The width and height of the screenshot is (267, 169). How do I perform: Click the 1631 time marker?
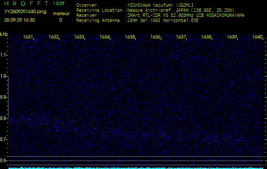tap(28, 37)
